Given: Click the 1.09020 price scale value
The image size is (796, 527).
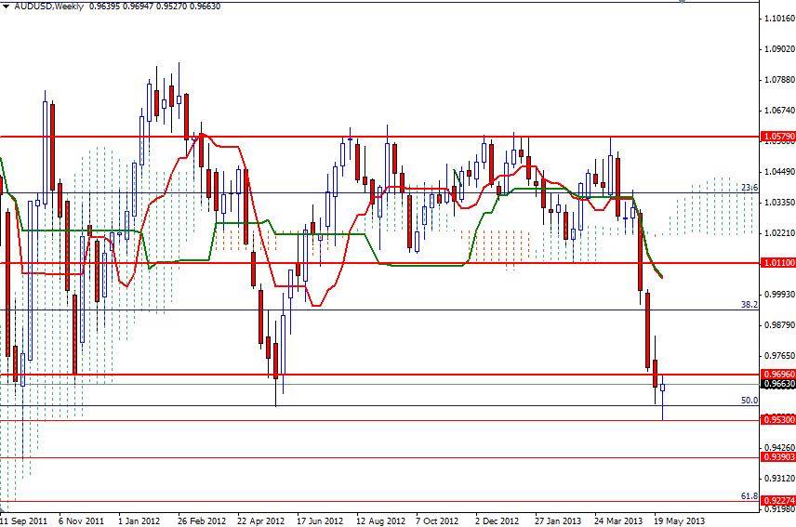Looking at the screenshot, I should click(x=779, y=48).
